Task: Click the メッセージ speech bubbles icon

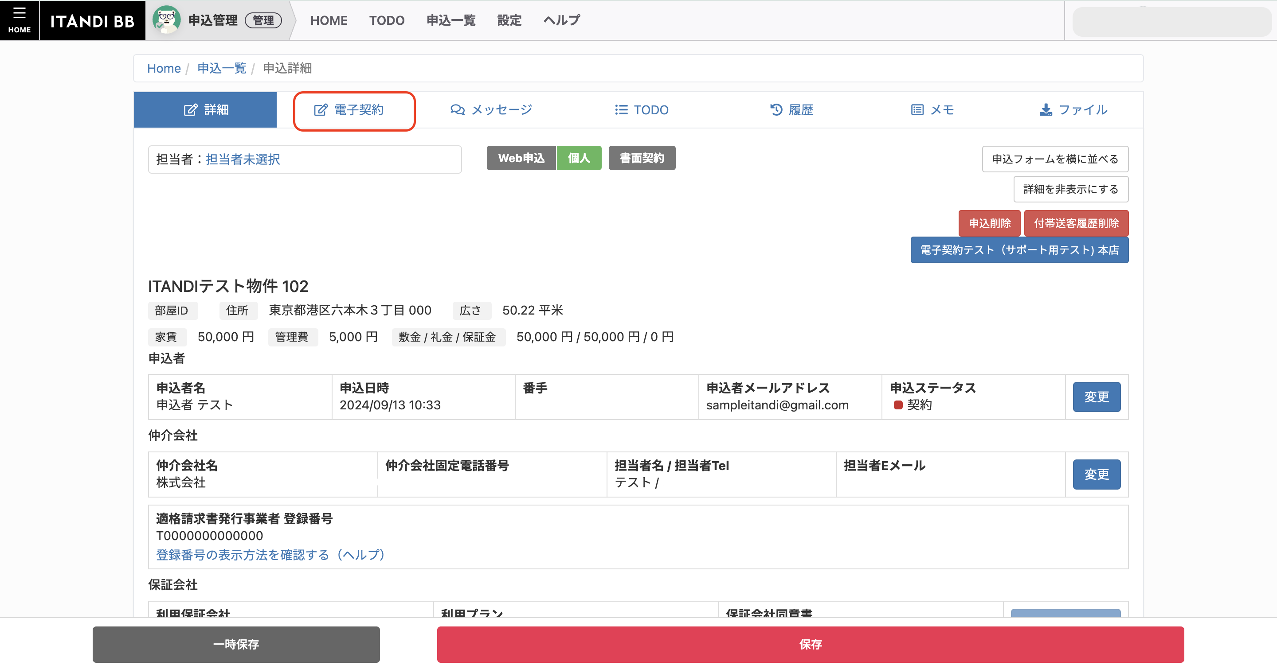Action: (x=457, y=110)
